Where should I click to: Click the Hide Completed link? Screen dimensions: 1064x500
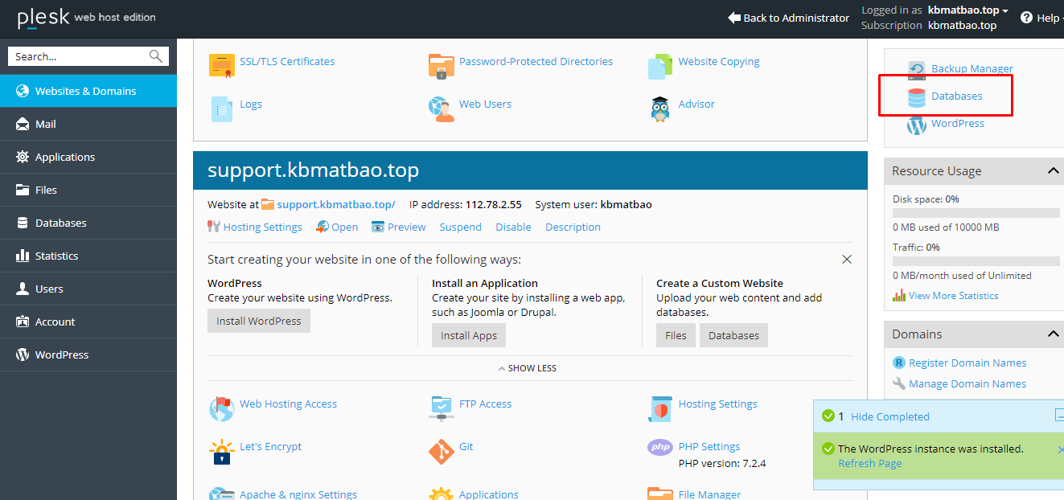(889, 416)
